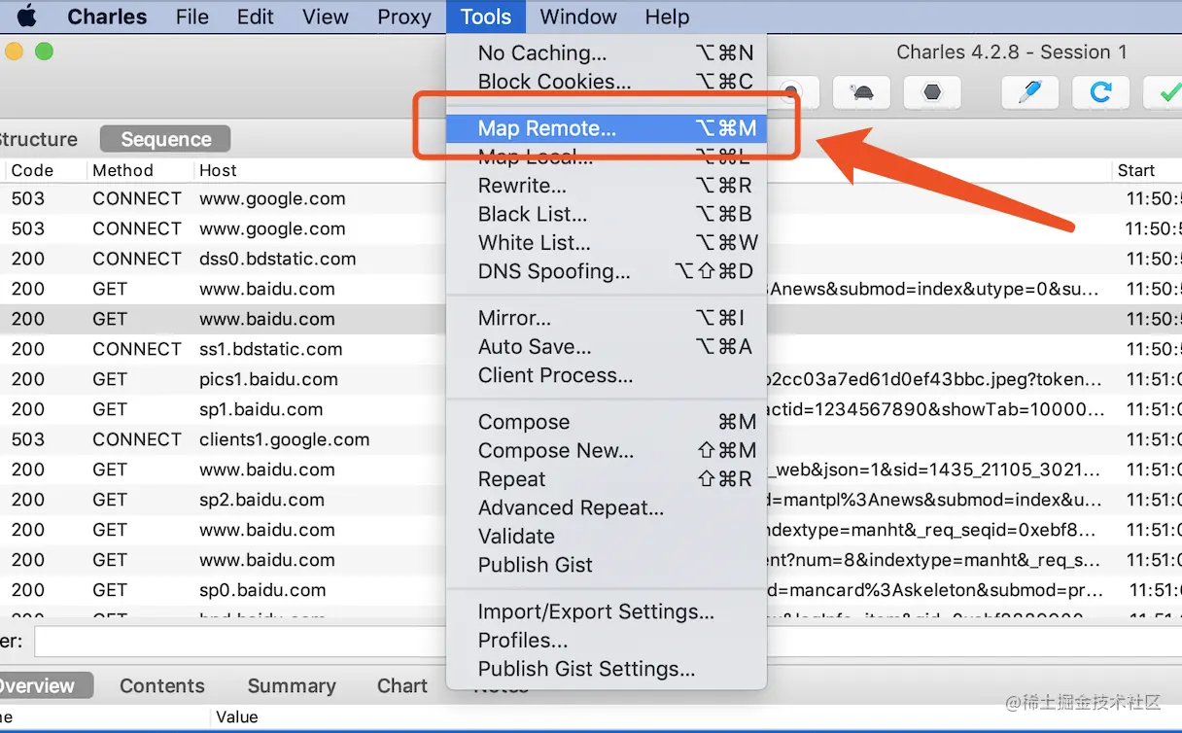This screenshot has width=1182, height=733.
Task: Switch to the Structure view tab
Action: tap(39, 139)
